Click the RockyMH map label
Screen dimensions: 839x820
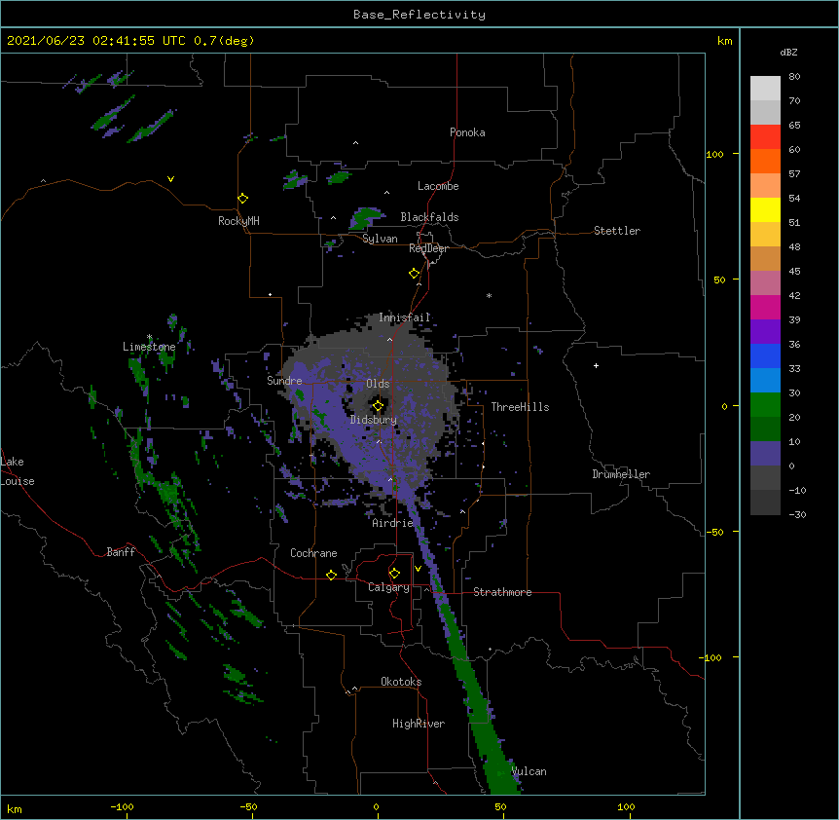pyautogui.click(x=238, y=221)
